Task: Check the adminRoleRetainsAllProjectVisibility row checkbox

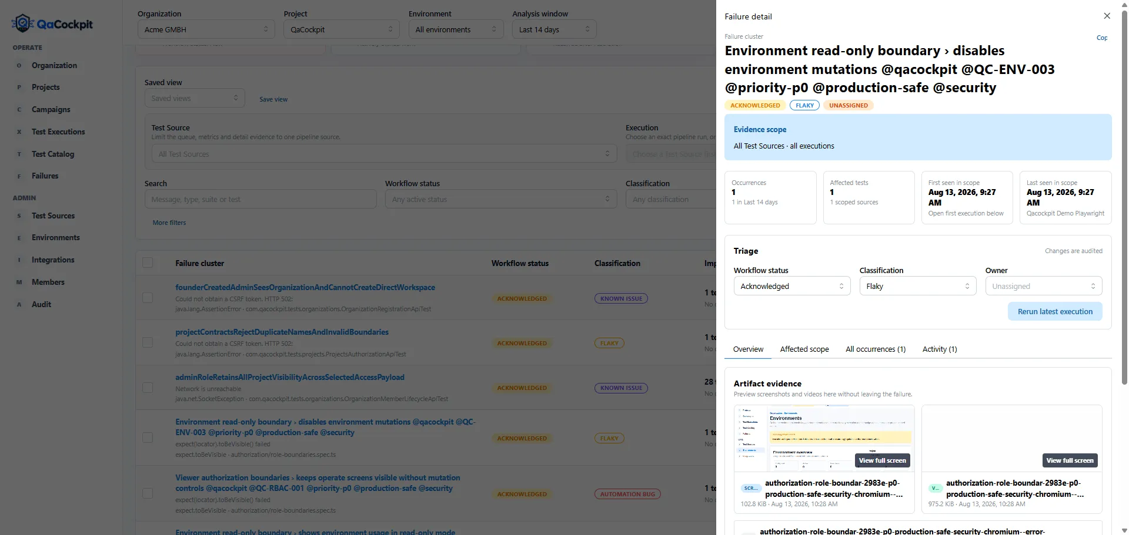Action: pyautogui.click(x=148, y=388)
